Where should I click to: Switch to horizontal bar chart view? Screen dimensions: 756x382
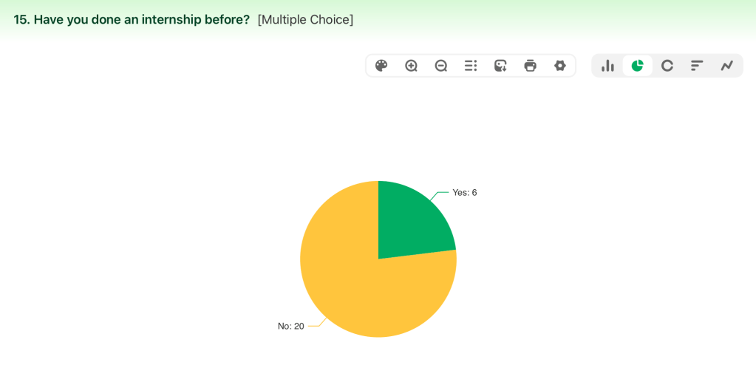[697, 66]
